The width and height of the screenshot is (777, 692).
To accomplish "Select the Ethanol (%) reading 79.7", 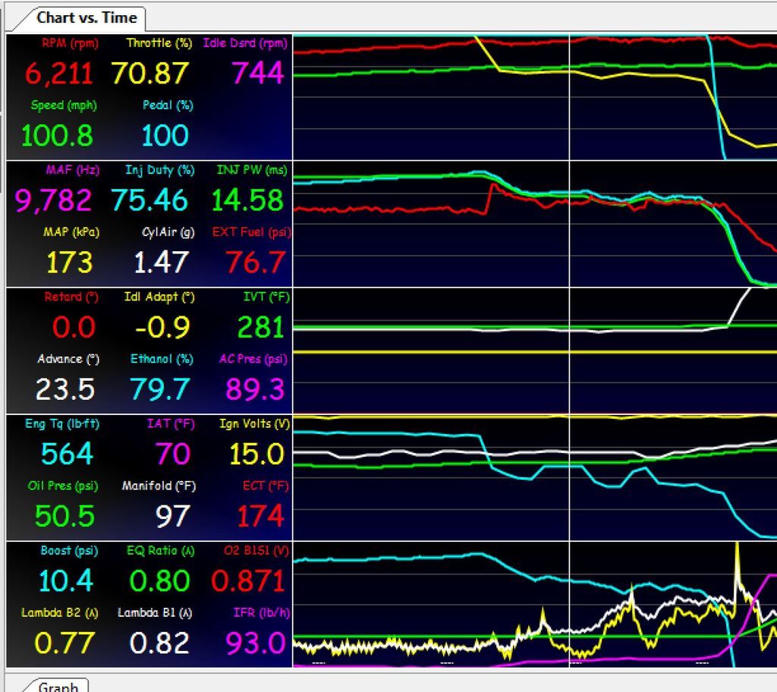I will click(159, 389).
